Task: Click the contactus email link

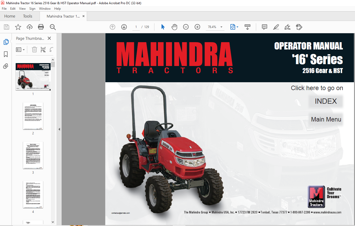Action: pyautogui.click(x=121, y=213)
